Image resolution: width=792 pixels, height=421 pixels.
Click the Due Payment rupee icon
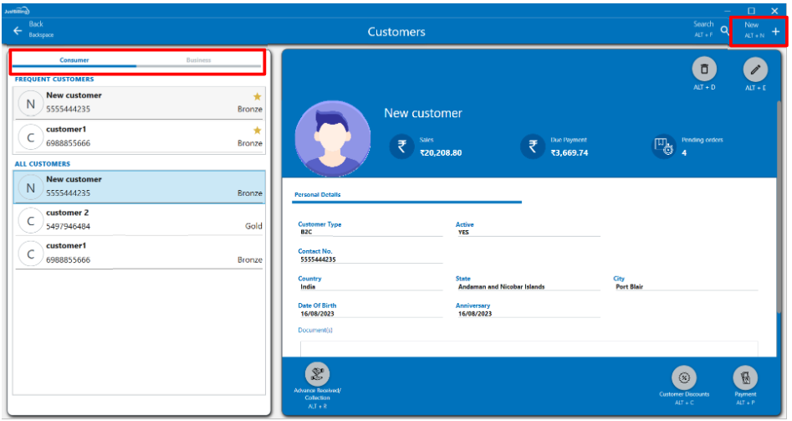pyautogui.click(x=533, y=146)
